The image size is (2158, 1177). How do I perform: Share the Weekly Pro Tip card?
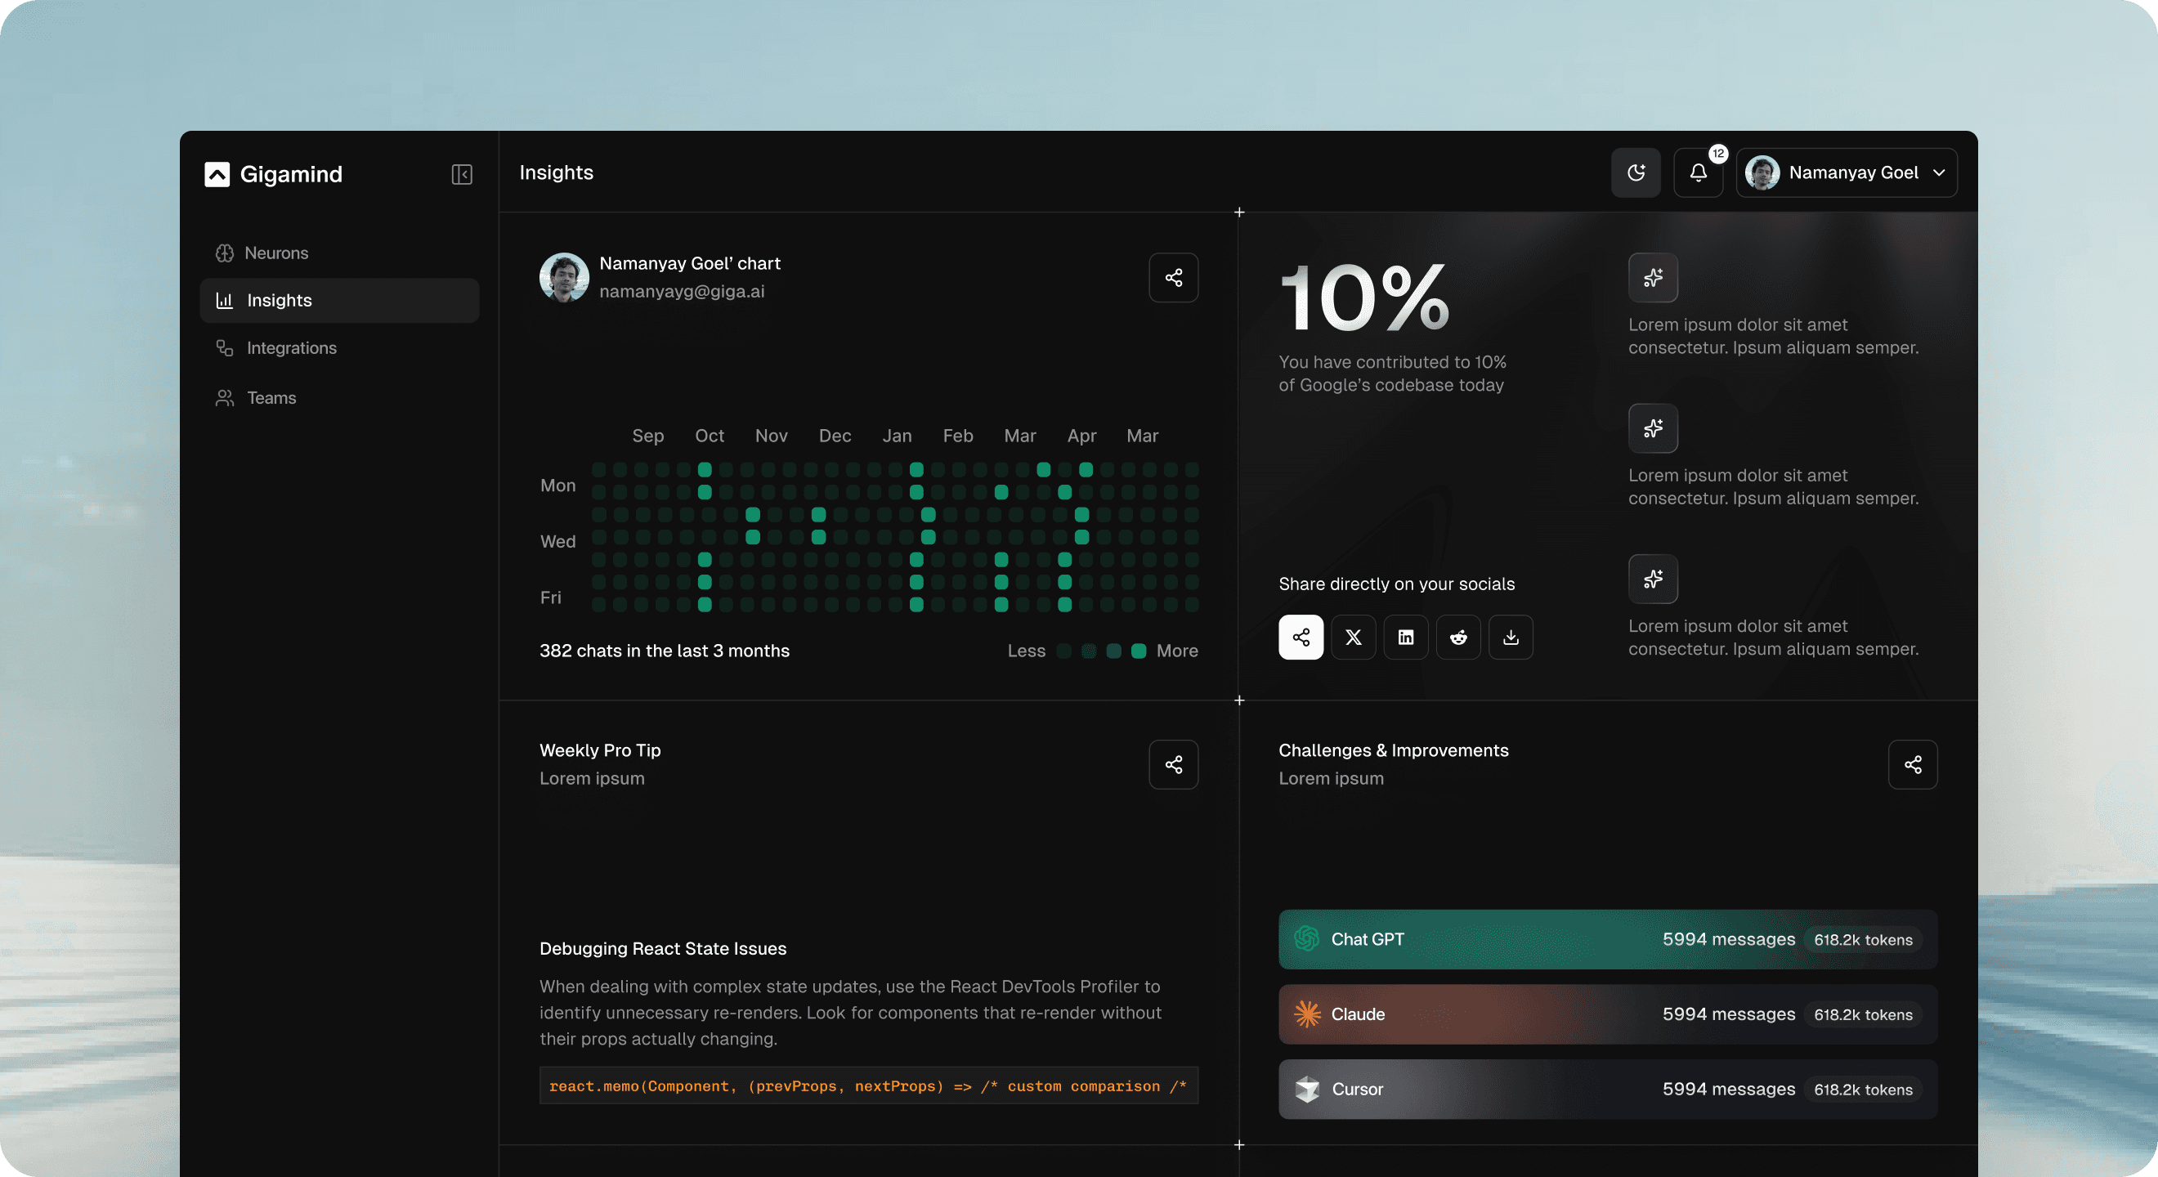tap(1173, 765)
